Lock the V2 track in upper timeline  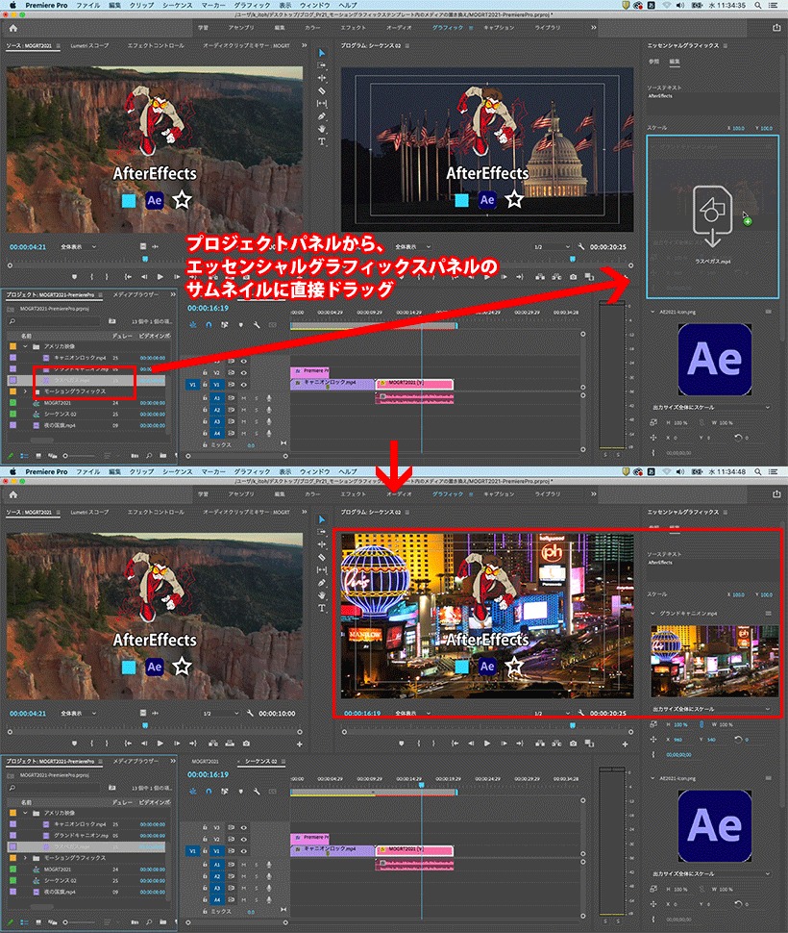tap(205, 373)
